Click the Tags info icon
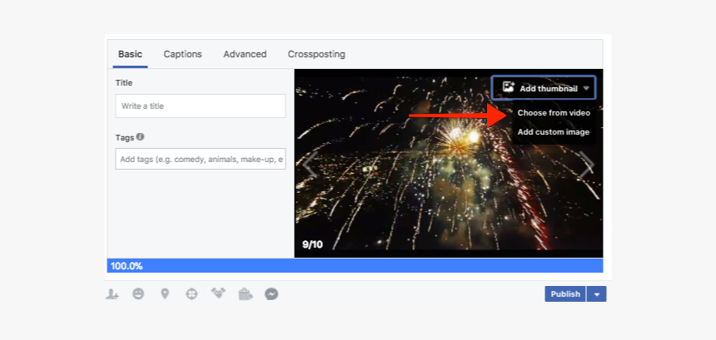Screen dimensions: 716x340 (x=141, y=136)
